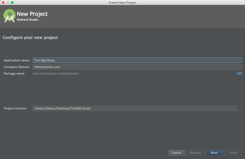245x159 pixels.
Task: Maximize the window with the green button
Action: [12, 2]
